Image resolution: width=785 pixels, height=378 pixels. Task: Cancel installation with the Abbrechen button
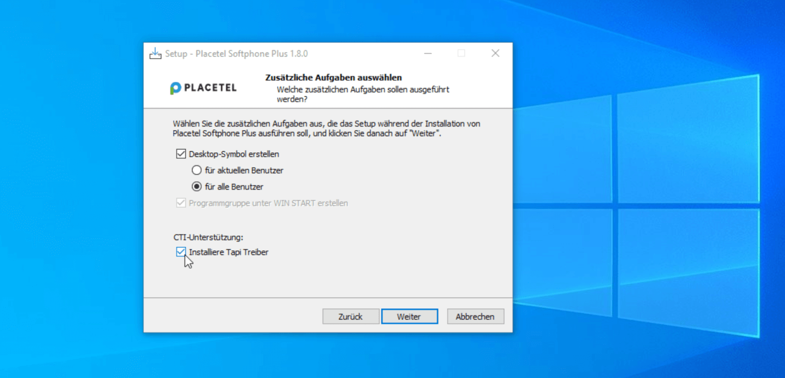click(x=475, y=317)
